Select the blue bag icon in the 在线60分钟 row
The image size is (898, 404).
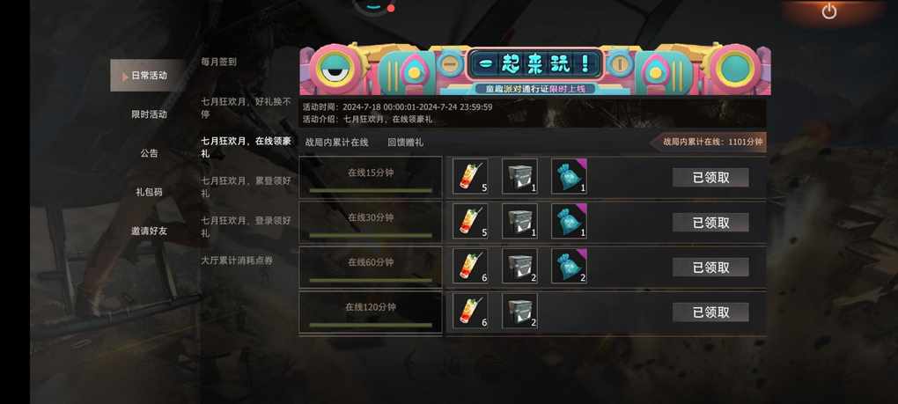point(570,266)
